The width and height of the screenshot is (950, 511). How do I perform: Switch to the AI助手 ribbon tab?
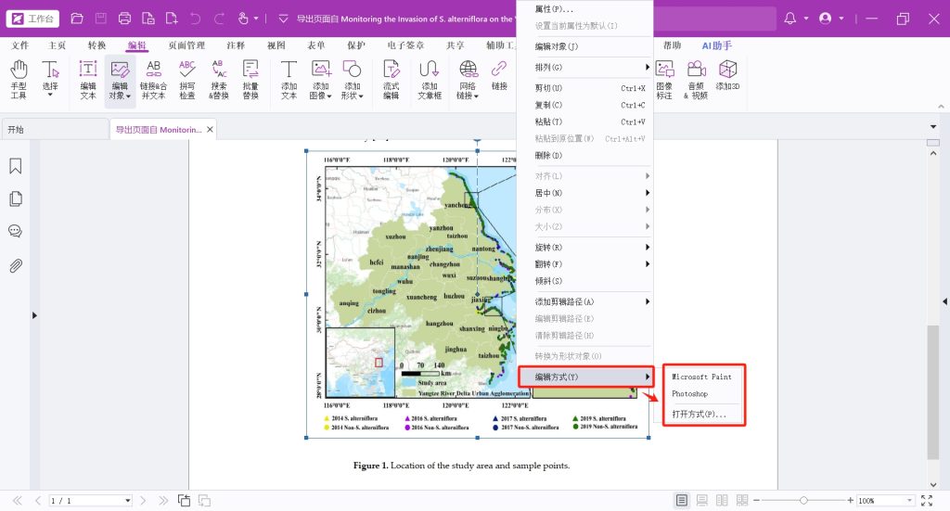716,45
